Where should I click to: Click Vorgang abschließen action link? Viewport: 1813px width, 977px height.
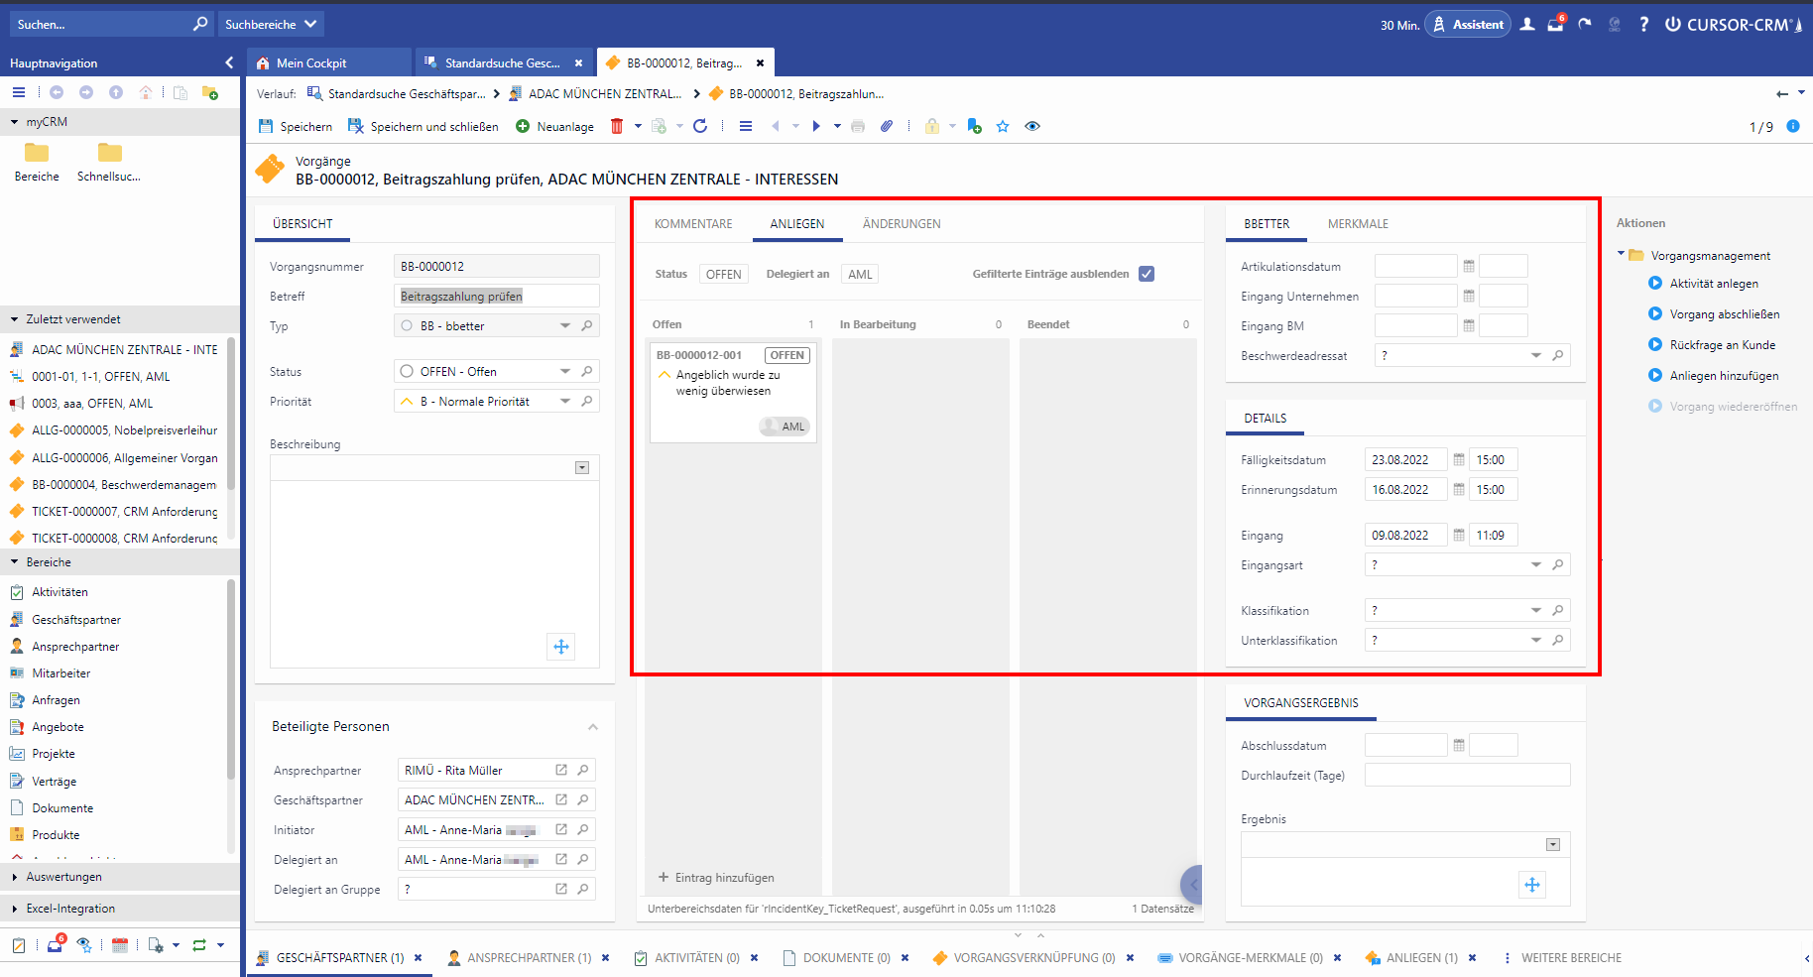click(1724, 314)
